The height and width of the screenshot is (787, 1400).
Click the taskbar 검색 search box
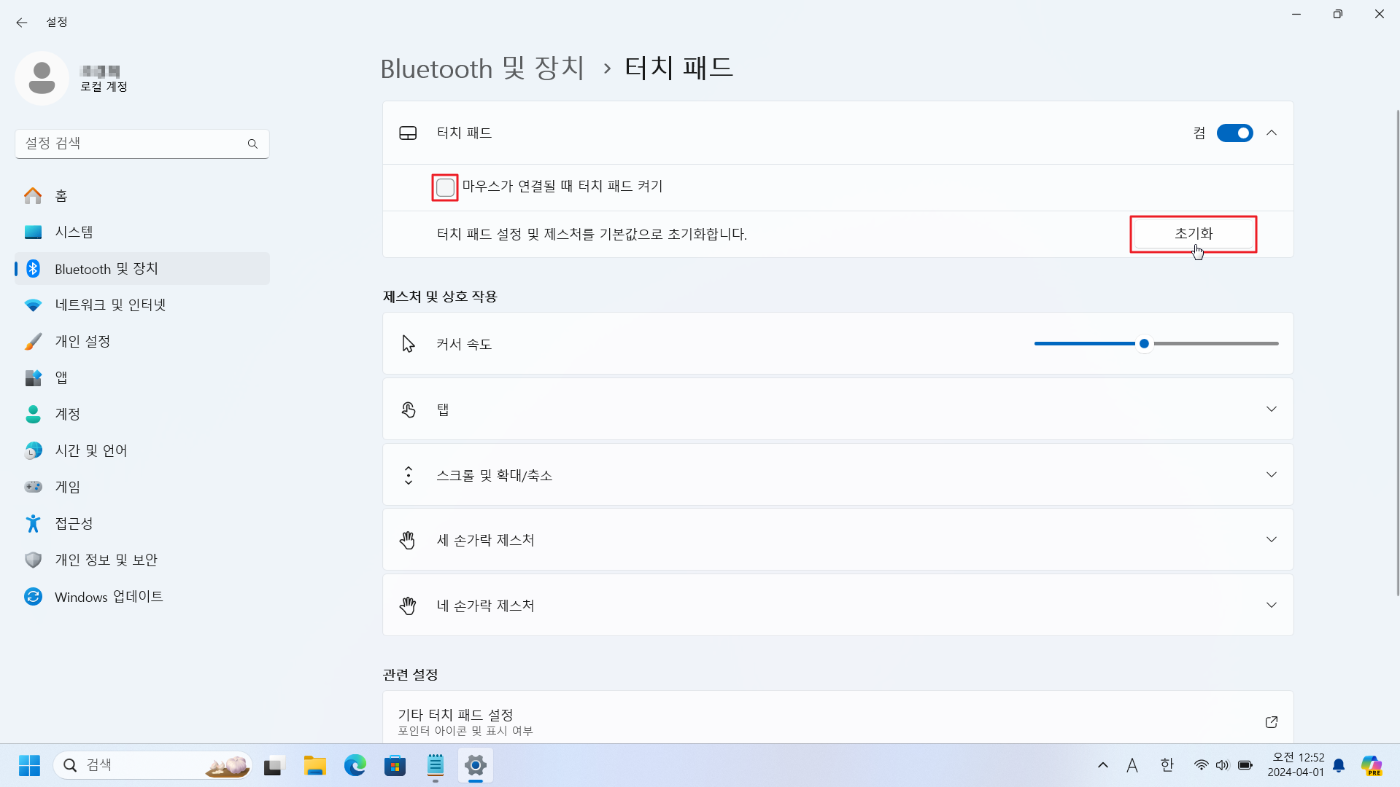[x=153, y=765]
